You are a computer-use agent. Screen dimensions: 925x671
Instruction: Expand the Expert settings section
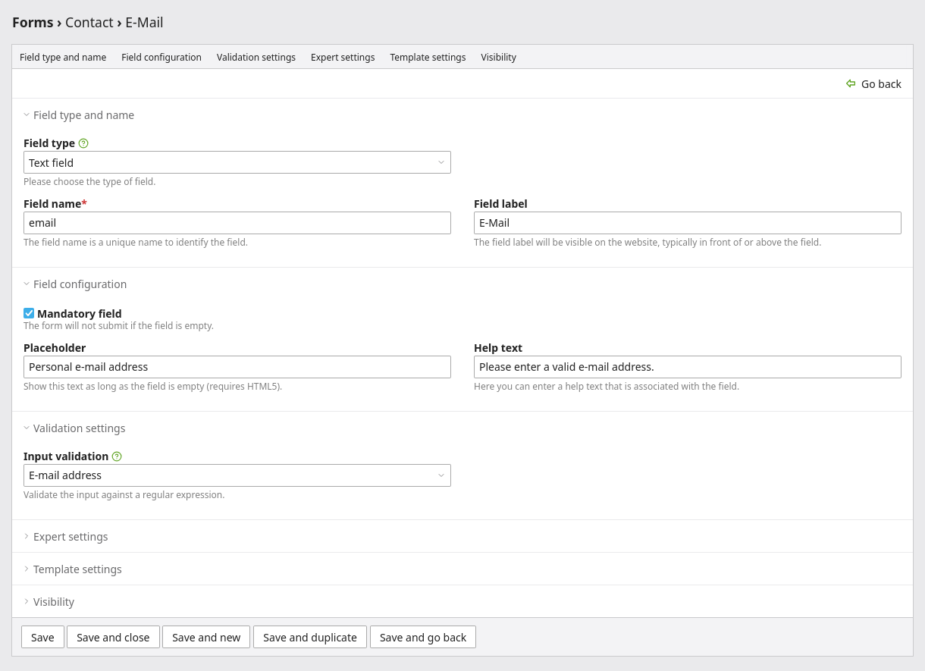(x=66, y=537)
